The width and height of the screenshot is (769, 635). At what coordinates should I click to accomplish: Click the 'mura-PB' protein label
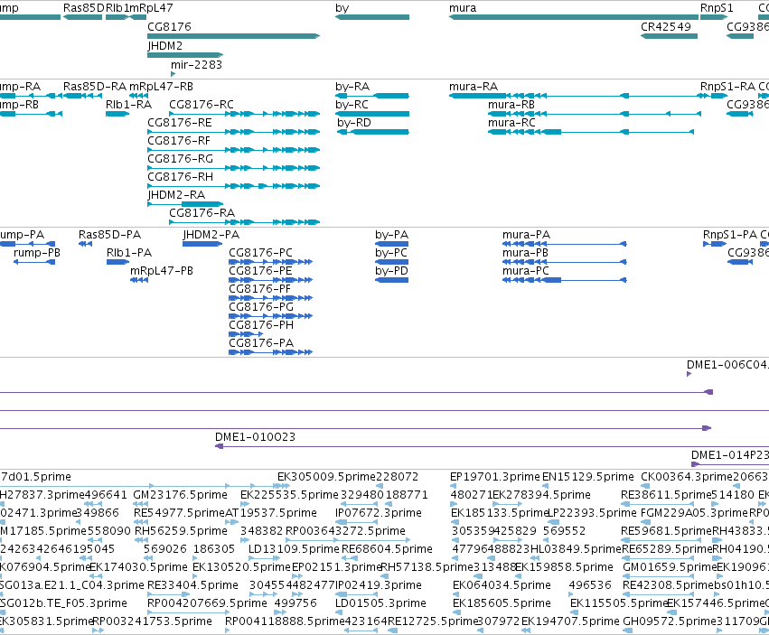click(x=525, y=253)
